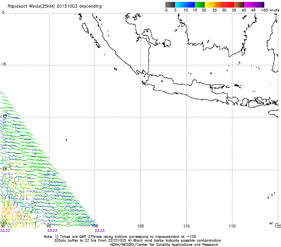
Task: Click the '>50 knots' legend label
Action: tap(270, 10)
